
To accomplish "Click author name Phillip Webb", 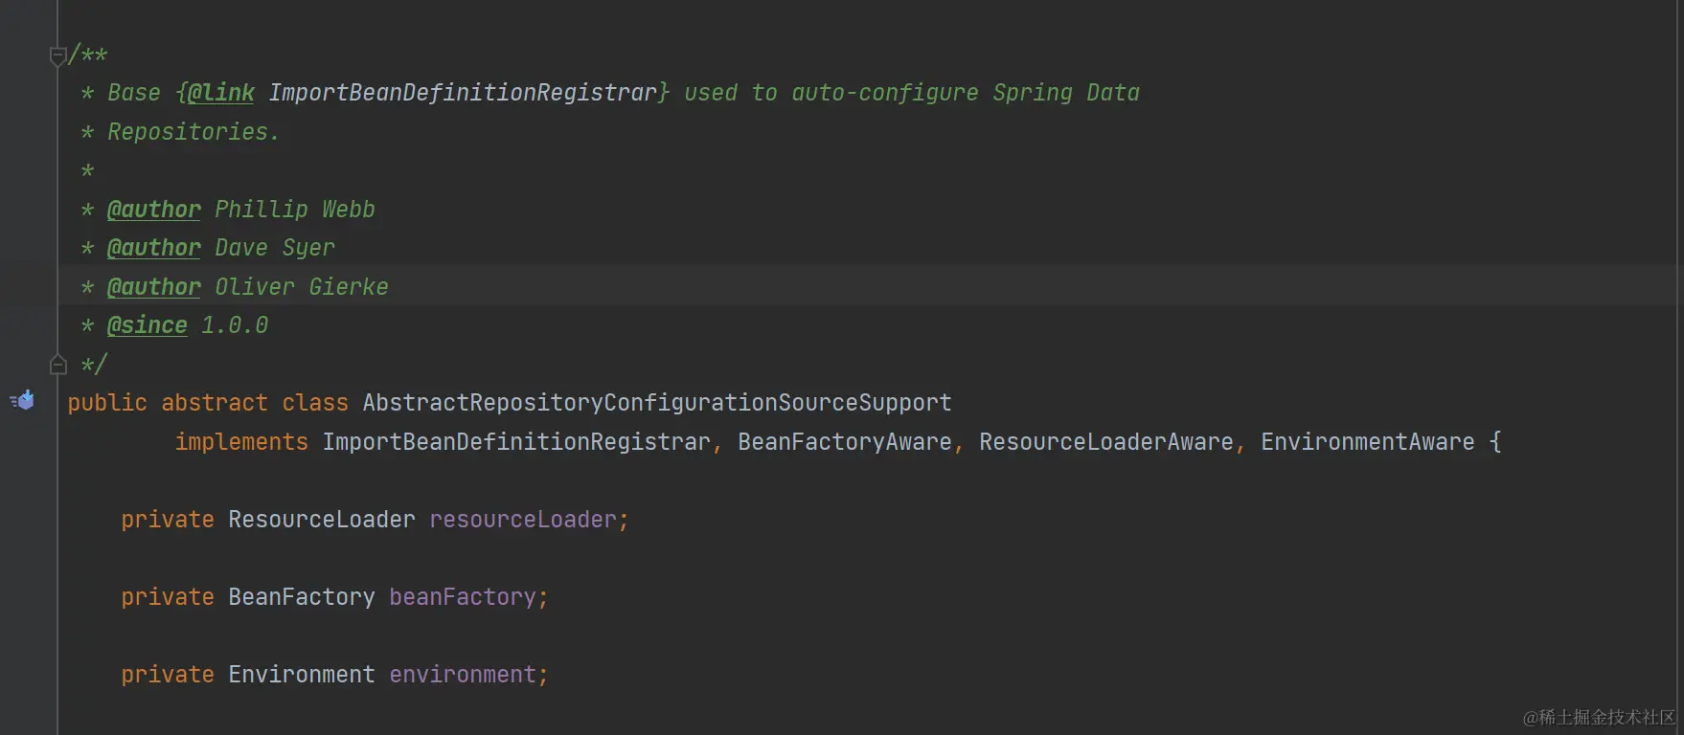I will pos(295,210).
